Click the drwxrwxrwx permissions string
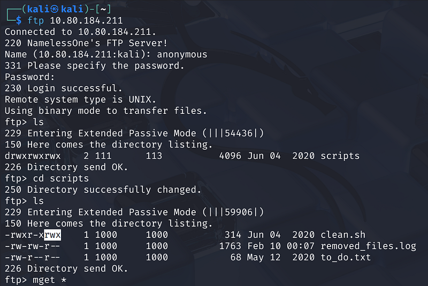 tap(33, 156)
